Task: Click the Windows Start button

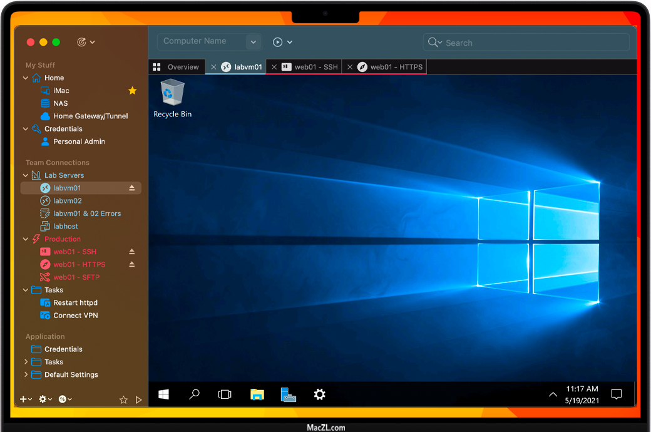Action: pyautogui.click(x=163, y=394)
